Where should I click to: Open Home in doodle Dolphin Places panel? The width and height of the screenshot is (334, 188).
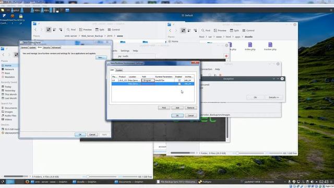click(175, 41)
